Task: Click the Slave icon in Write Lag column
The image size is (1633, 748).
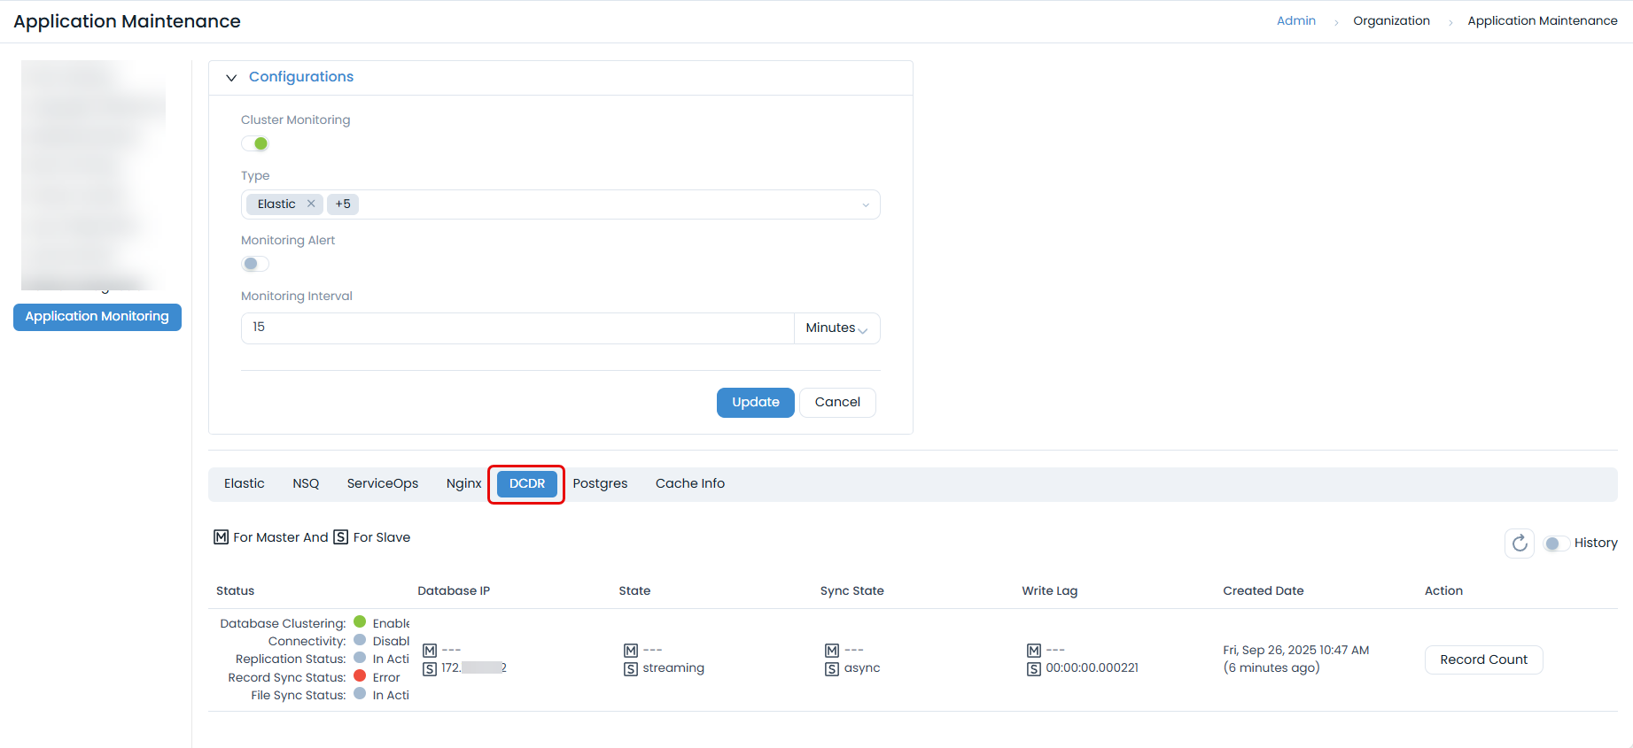Action: (x=1033, y=668)
